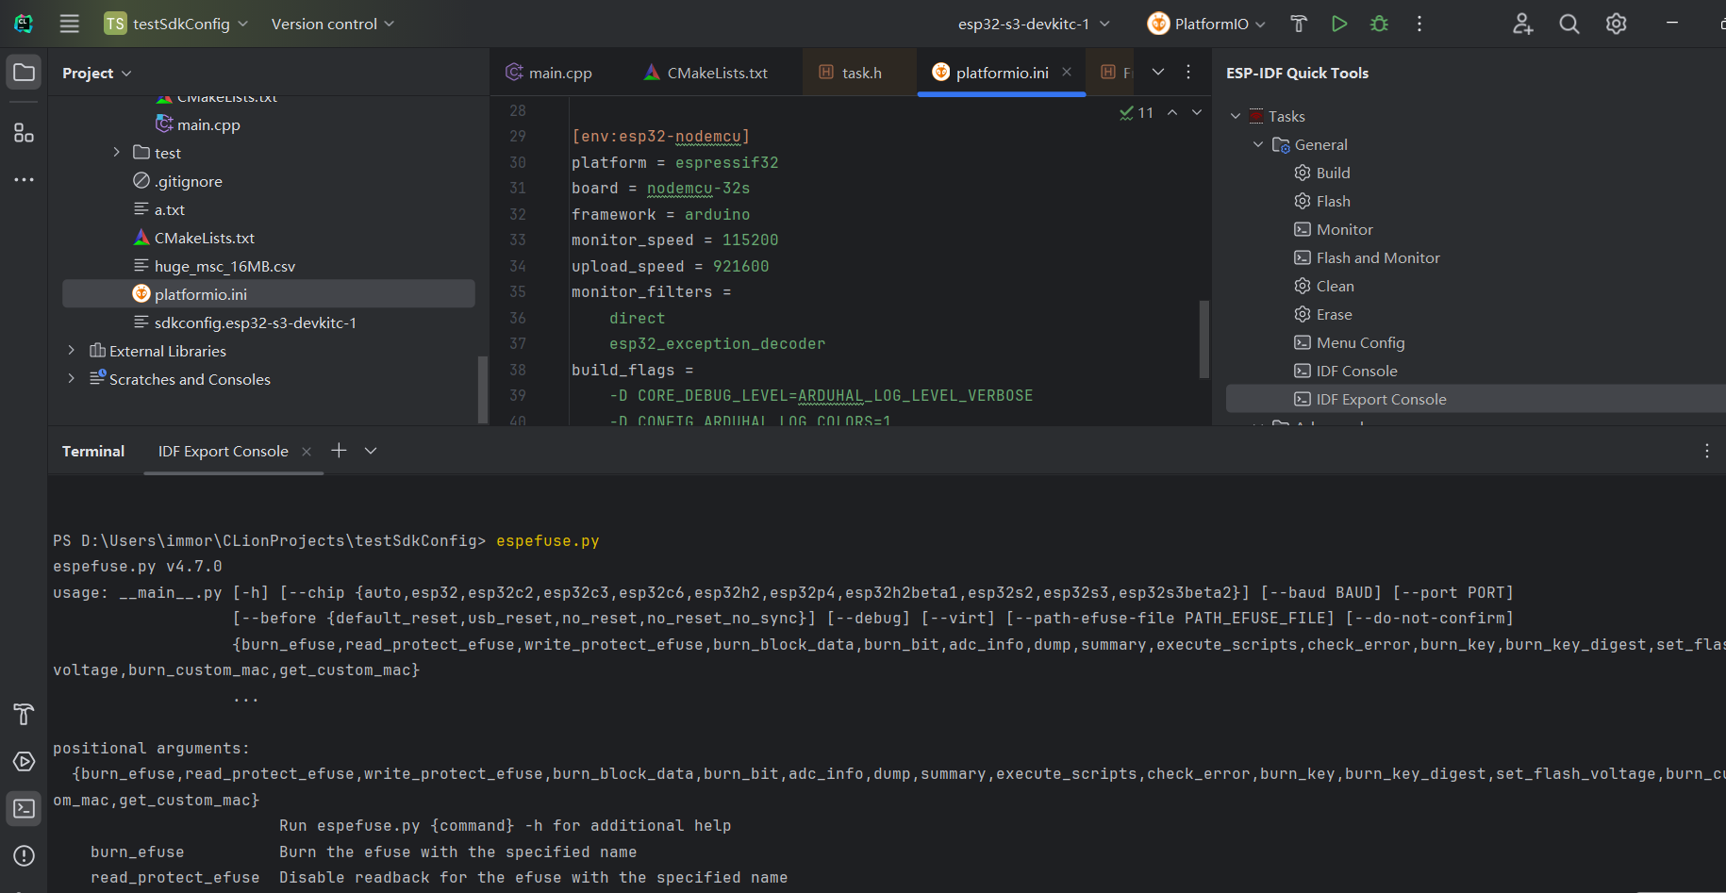This screenshot has width=1726, height=893.
Task: Open the main hamburger menu
Action: click(x=70, y=24)
